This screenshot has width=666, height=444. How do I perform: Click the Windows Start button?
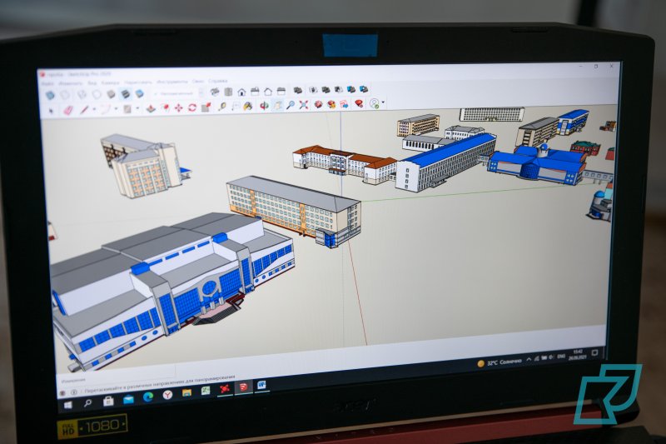click(x=68, y=404)
